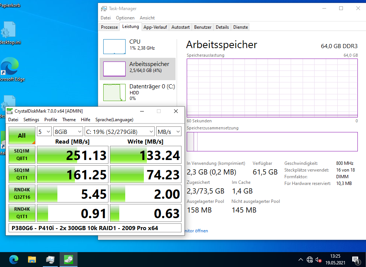This screenshot has height=267, width=366.
Task: Open File Explorer from the taskbar
Action: [x=32, y=260]
